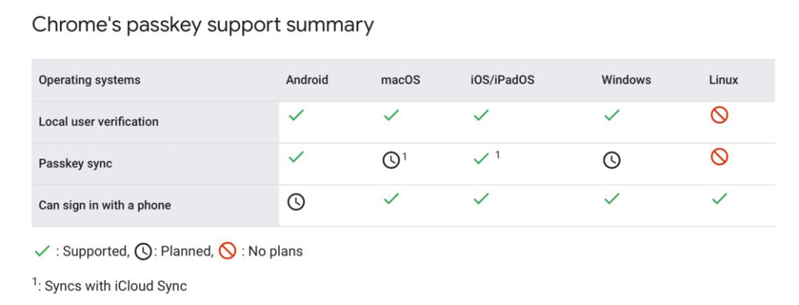Click the Windows local user verification checkmark
Viewport: 799px width, 305px height.
[x=612, y=115]
